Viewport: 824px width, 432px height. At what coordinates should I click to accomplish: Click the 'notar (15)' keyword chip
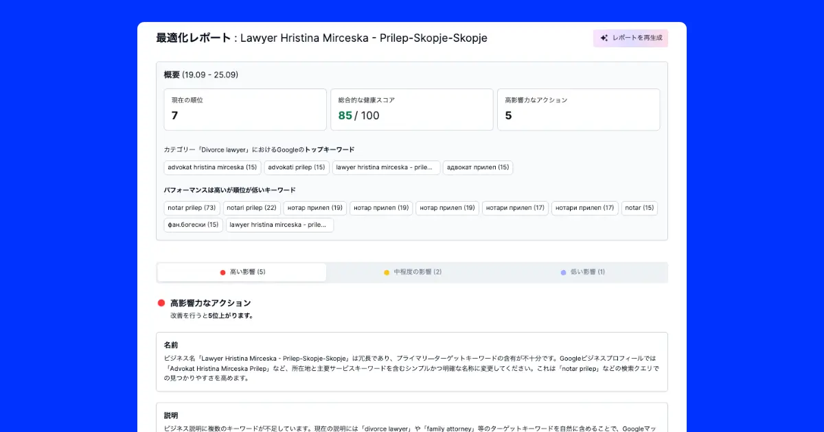(x=639, y=208)
